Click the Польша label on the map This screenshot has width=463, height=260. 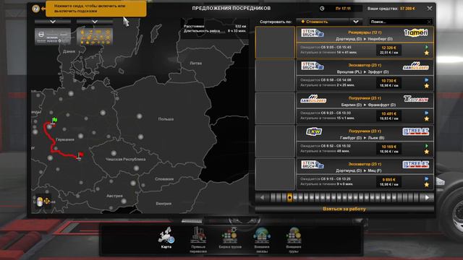(166, 119)
